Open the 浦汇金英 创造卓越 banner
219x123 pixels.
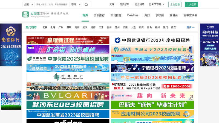click(68, 49)
